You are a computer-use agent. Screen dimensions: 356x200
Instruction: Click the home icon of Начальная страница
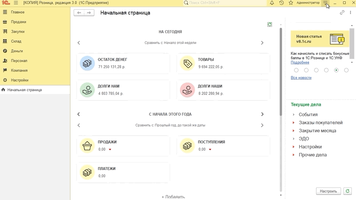[x=3, y=90]
